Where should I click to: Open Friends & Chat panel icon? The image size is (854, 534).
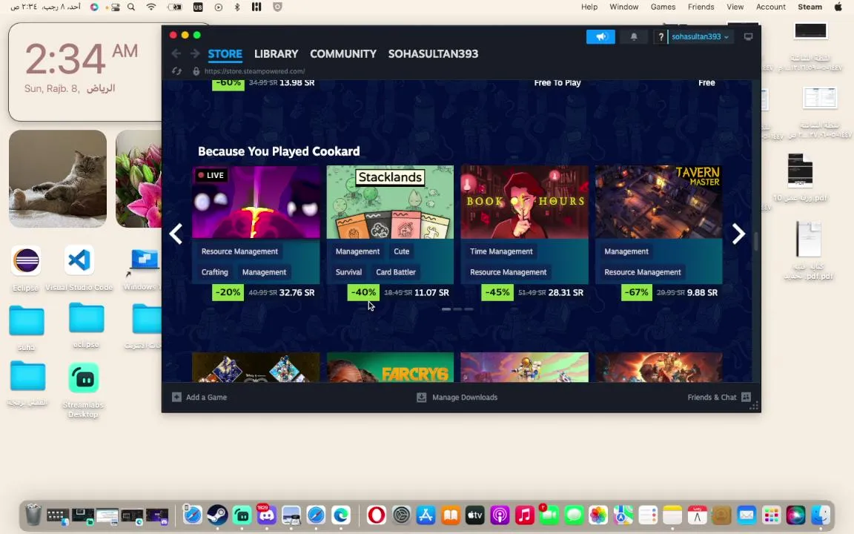(747, 398)
